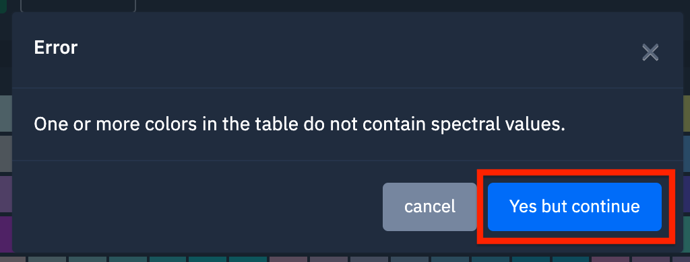
Task: Choose the plum swatch in the bottom row
Action: coord(612,259)
